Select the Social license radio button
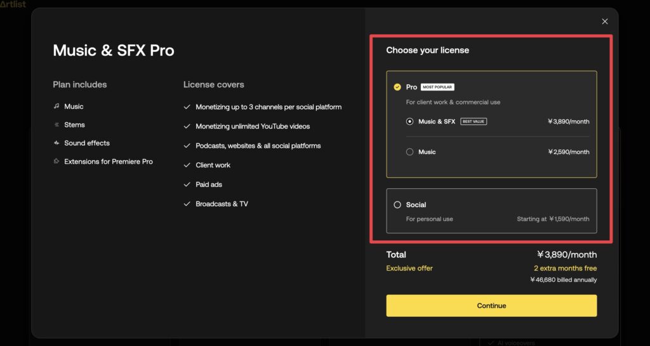This screenshot has height=346, width=650. click(397, 205)
